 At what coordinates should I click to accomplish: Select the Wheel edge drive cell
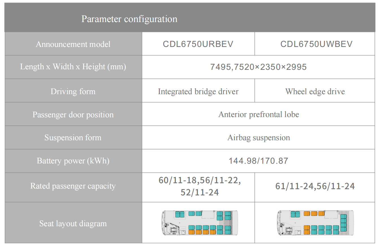314,91
